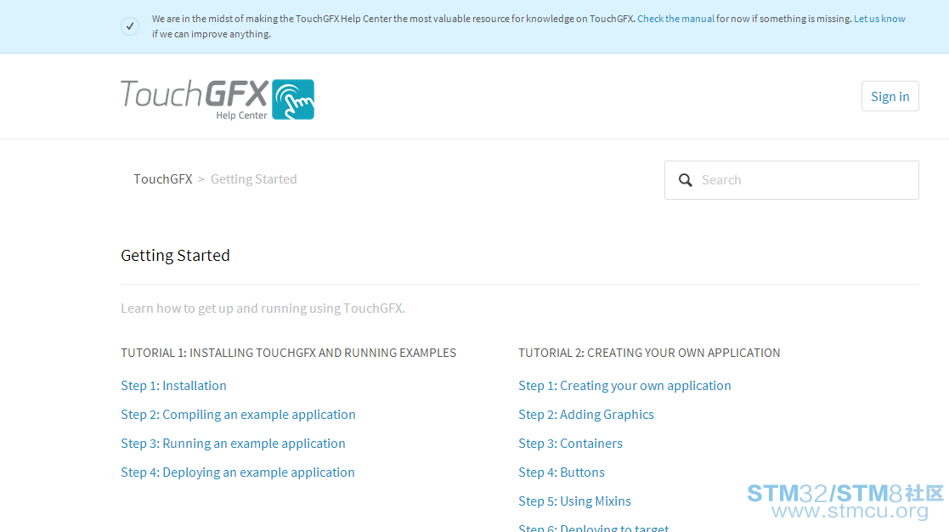This screenshot has width=949, height=532.
Task: Open Step 3: Running an example application
Action: pos(233,444)
